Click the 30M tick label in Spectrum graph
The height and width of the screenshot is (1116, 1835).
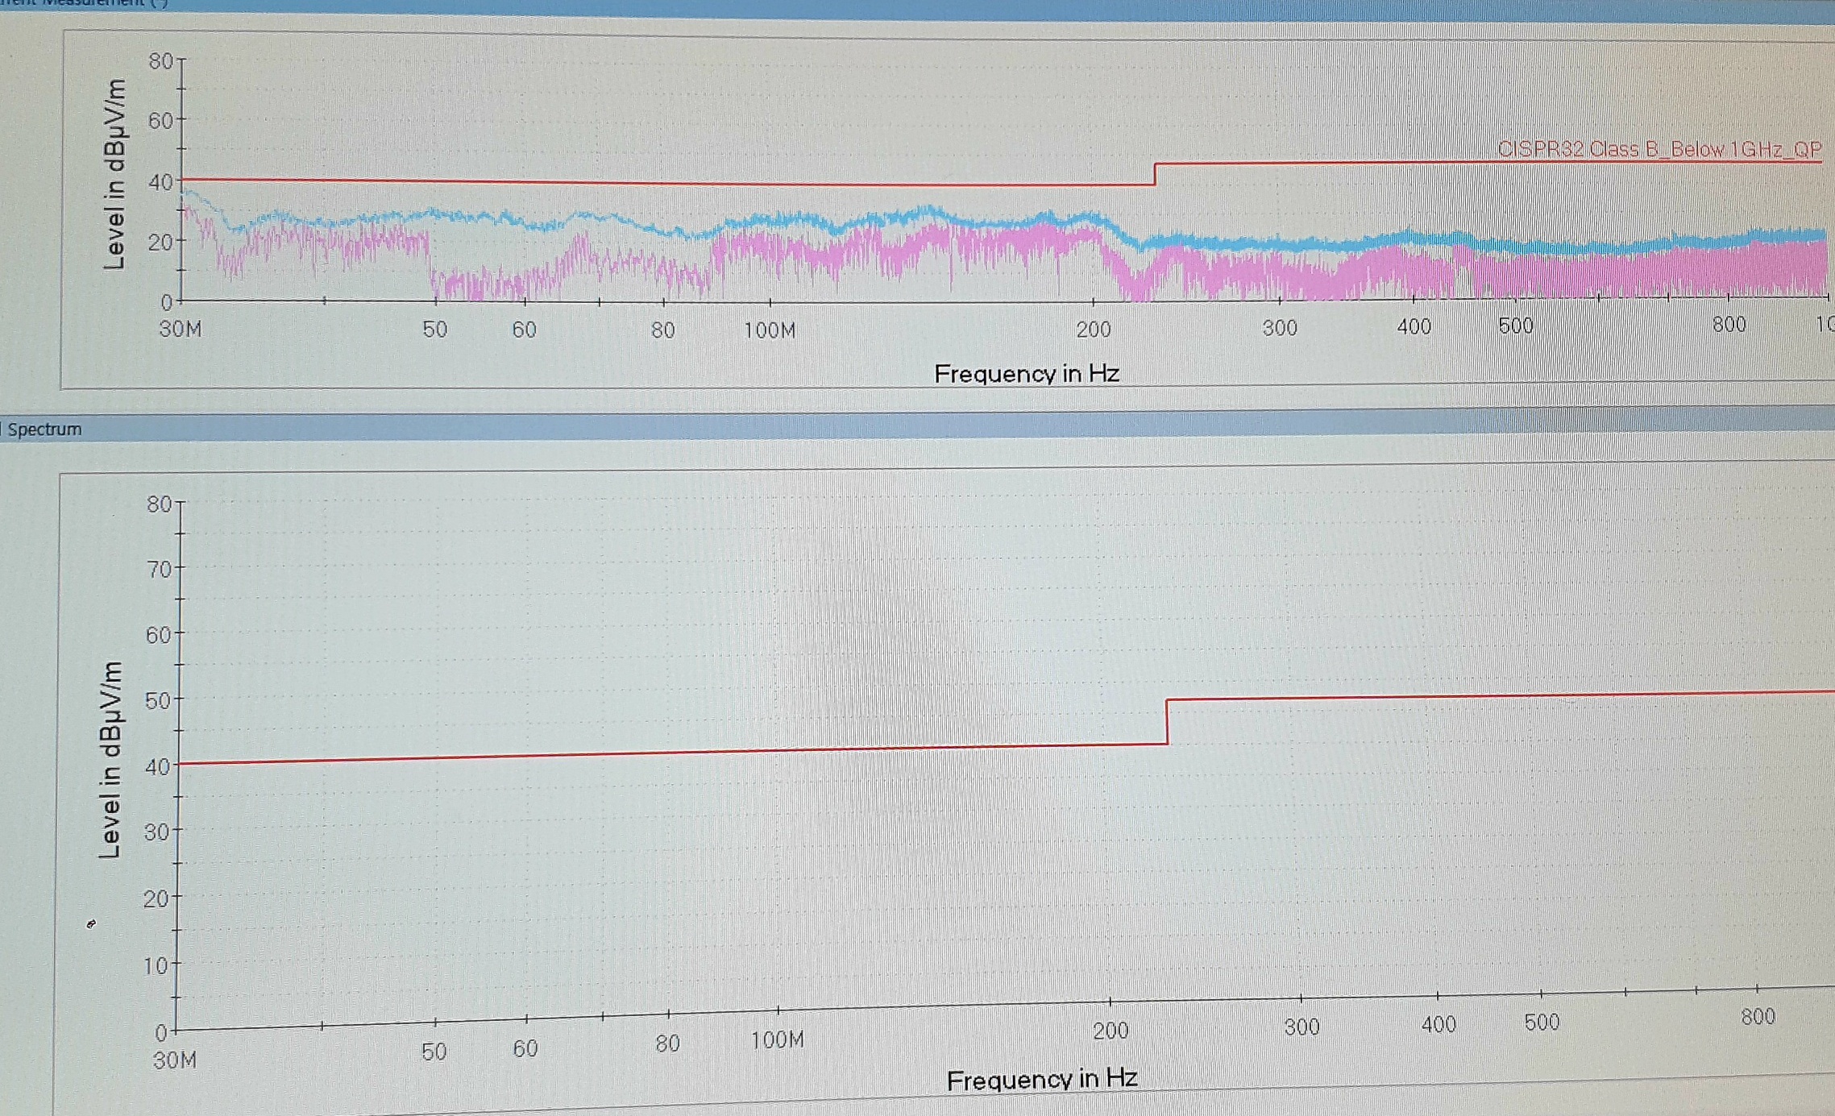(174, 1060)
